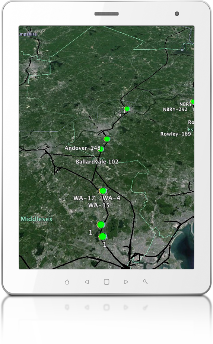The height and width of the screenshot is (344, 213).
Task: Tap the forward triangle navigation icon
Action: tap(126, 282)
